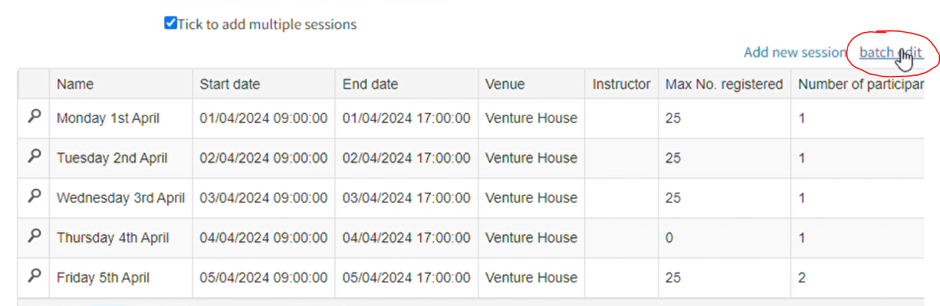Click Thursday 4th April max registered cell
Screen dimensions: 940x306
pos(669,238)
